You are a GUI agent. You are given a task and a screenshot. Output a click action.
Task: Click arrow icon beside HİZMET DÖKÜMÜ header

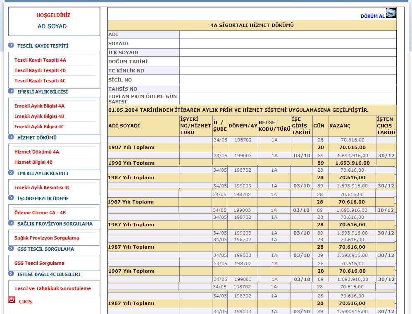tap(11, 137)
